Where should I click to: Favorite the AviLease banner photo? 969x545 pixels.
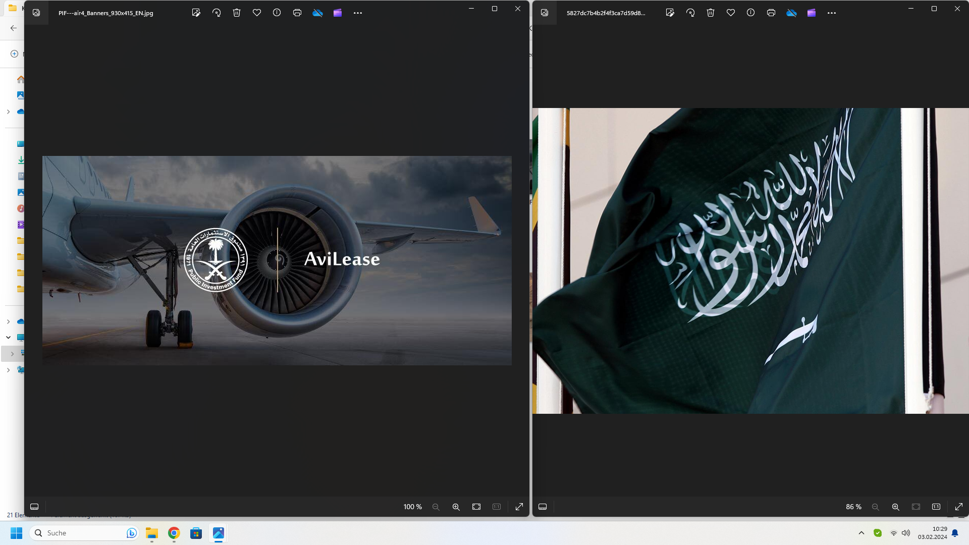click(257, 13)
